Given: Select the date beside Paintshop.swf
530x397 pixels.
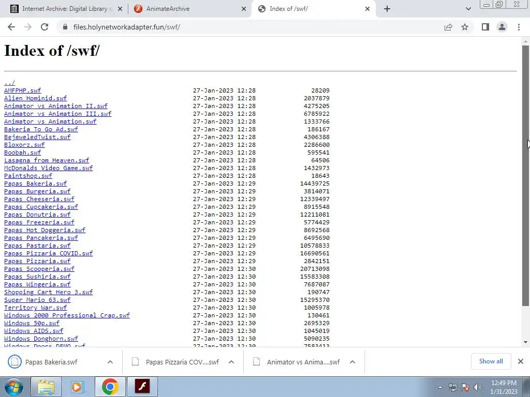Looking at the screenshot, I should (224, 176).
